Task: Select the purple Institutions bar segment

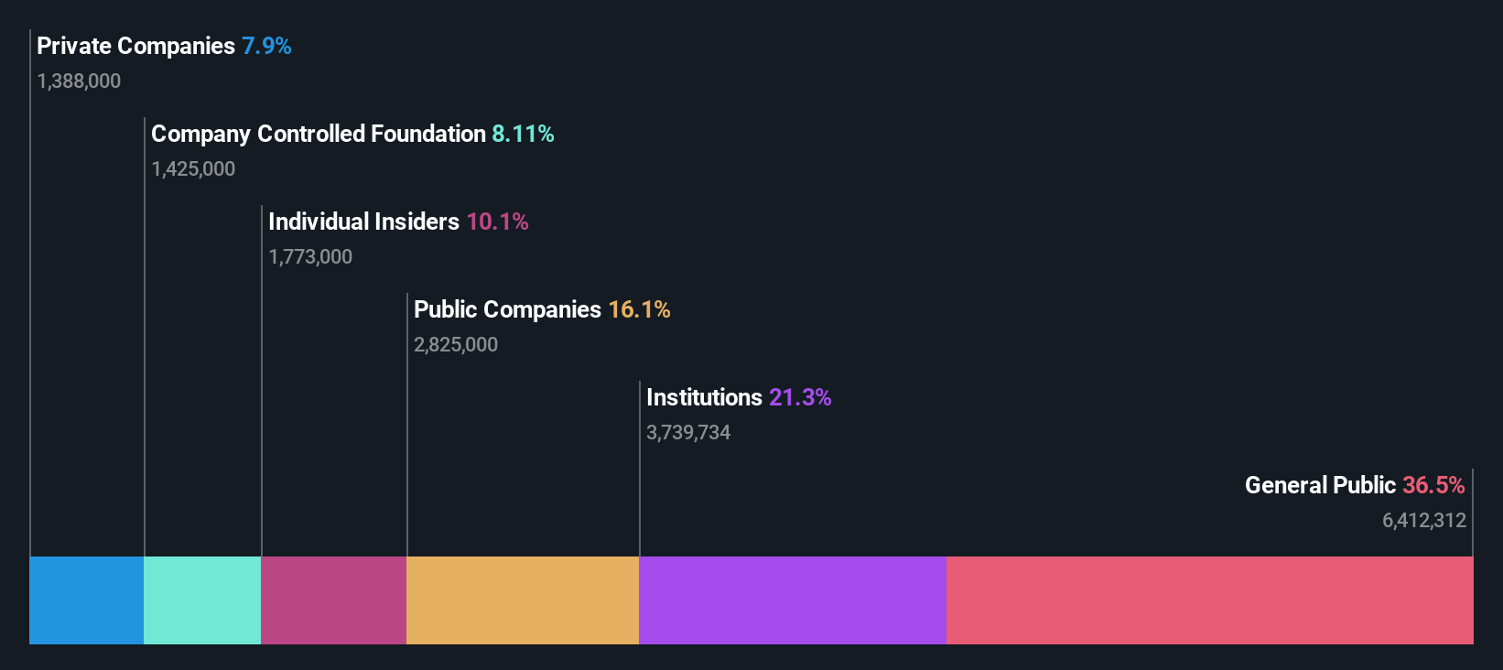Action: tap(792, 600)
